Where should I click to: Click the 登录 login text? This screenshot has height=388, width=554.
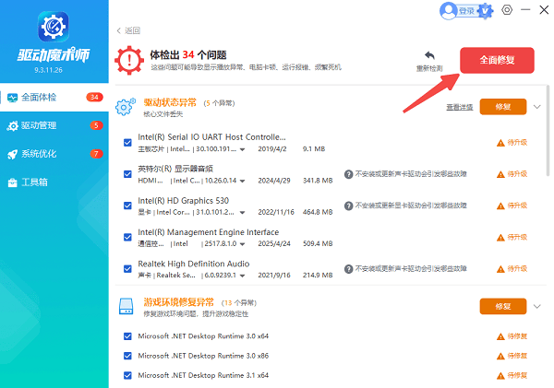[466, 11]
